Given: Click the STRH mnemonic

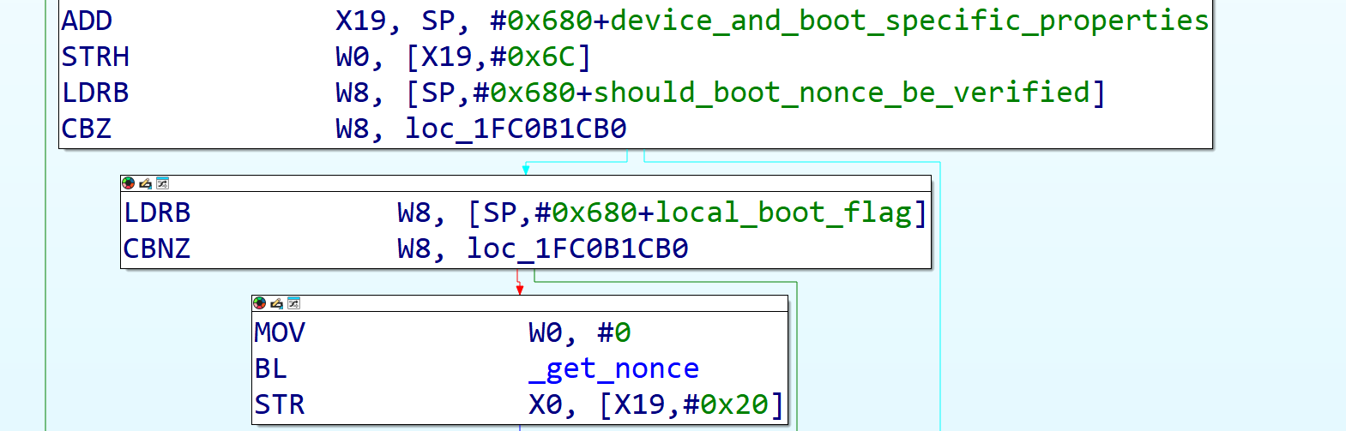Looking at the screenshot, I should [95, 57].
